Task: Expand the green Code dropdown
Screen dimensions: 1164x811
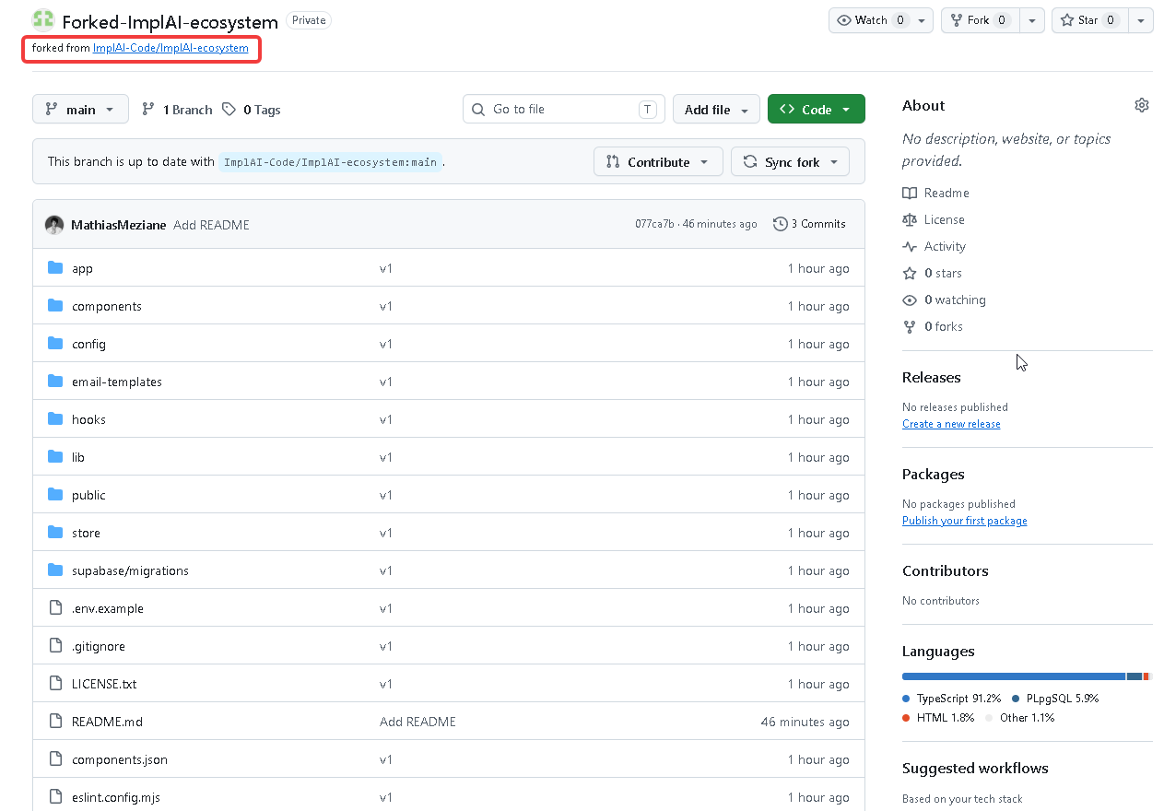Action: click(x=816, y=110)
